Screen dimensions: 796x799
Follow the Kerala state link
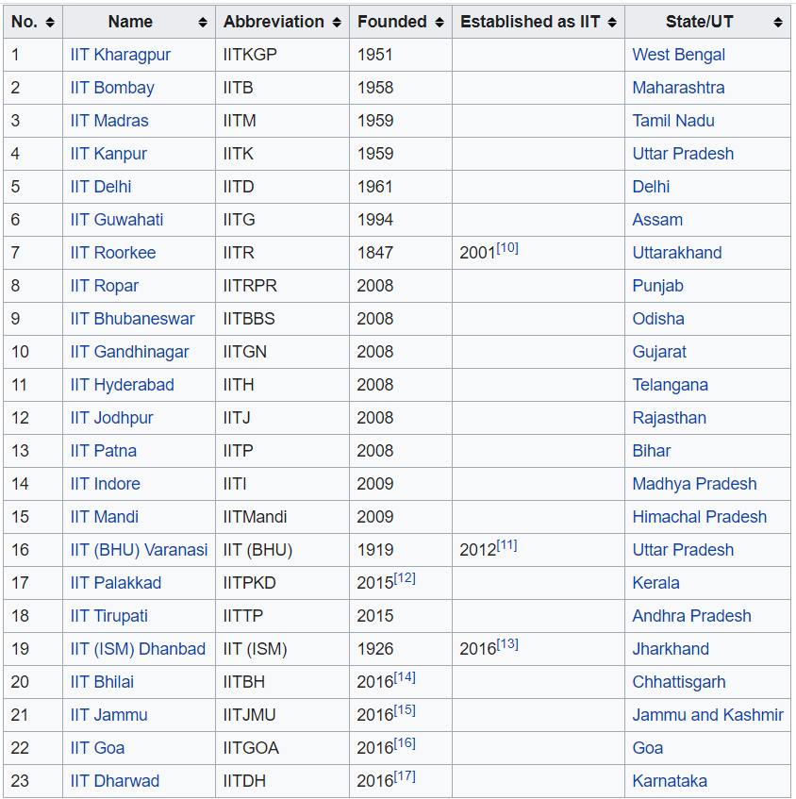click(655, 582)
